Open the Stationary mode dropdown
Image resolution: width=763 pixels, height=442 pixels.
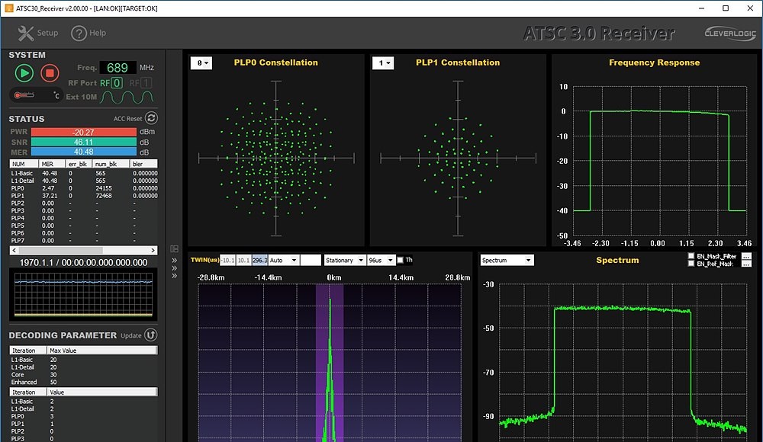click(x=345, y=261)
